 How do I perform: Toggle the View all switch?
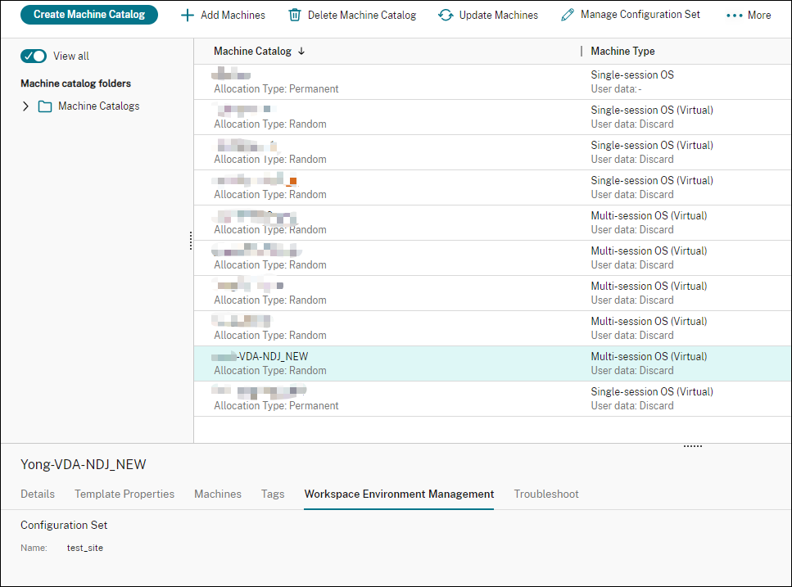coord(34,56)
